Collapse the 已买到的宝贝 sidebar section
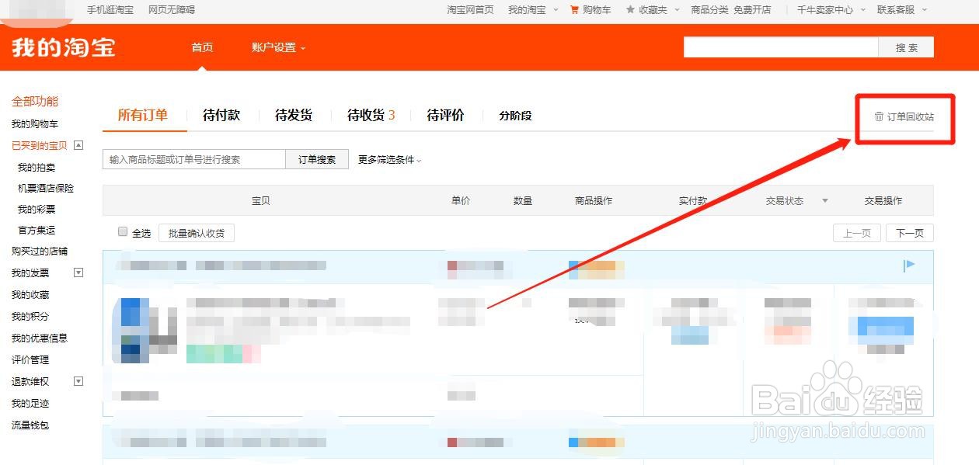 click(78, 145)
